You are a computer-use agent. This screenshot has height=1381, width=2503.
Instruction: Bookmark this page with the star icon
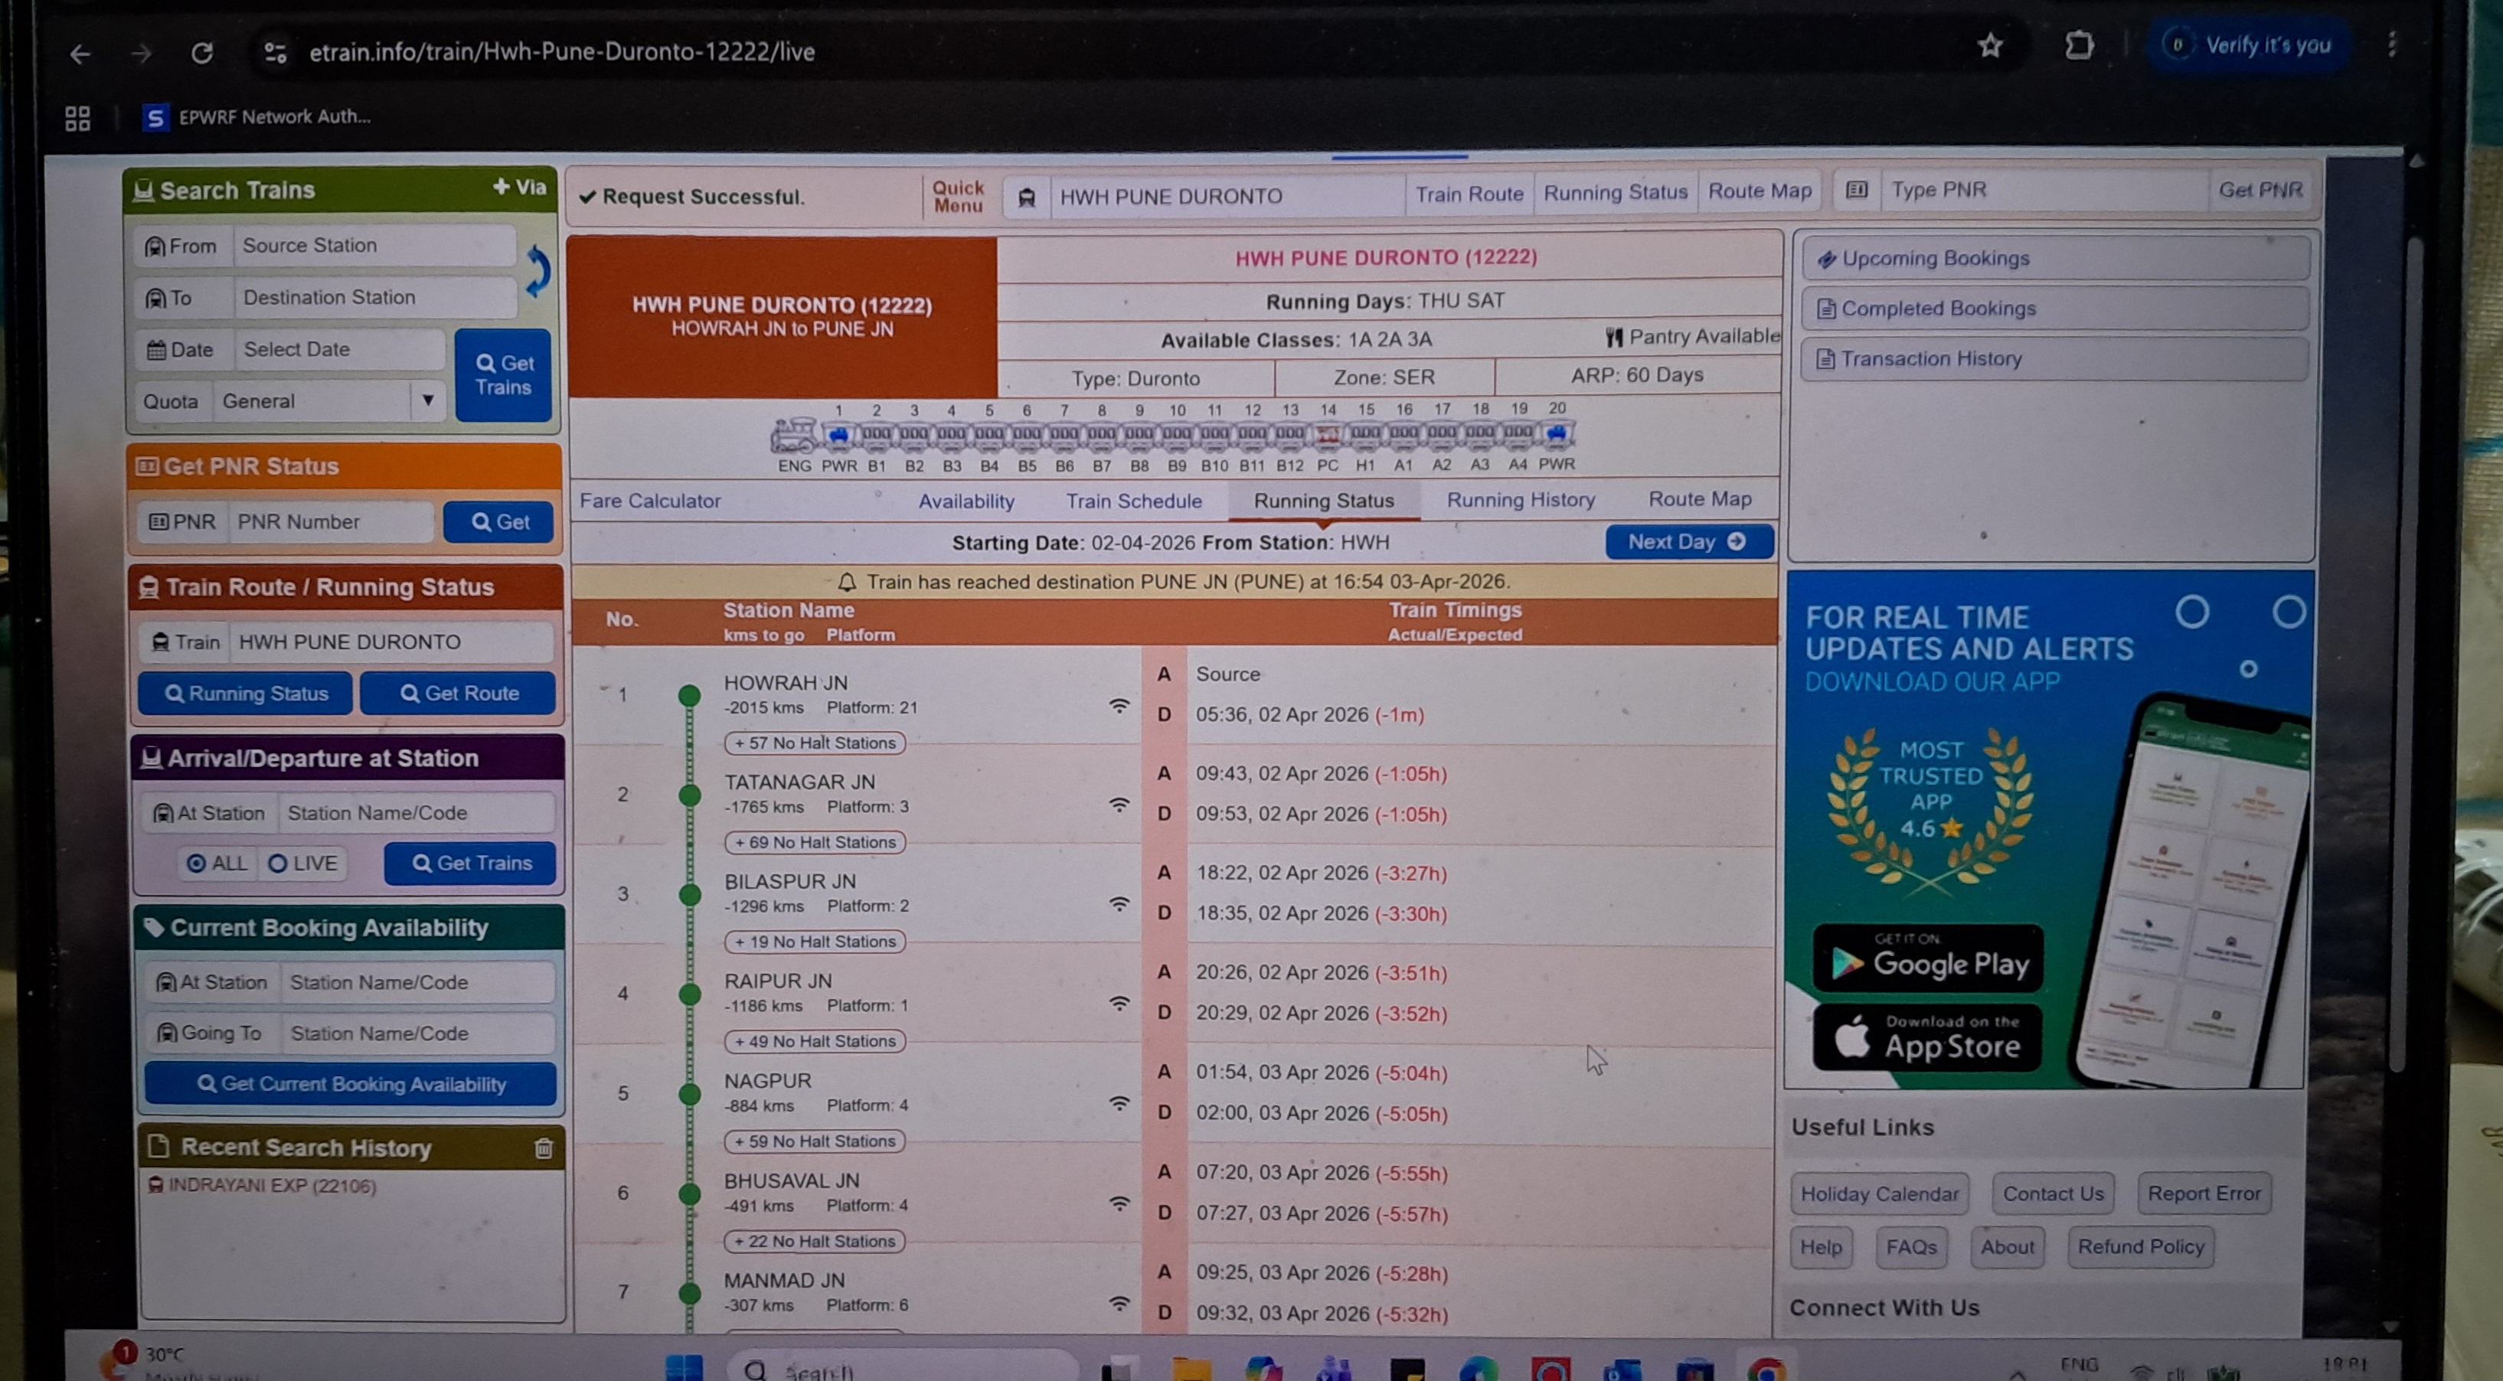pyautogui.click(x=1990, y=46)
